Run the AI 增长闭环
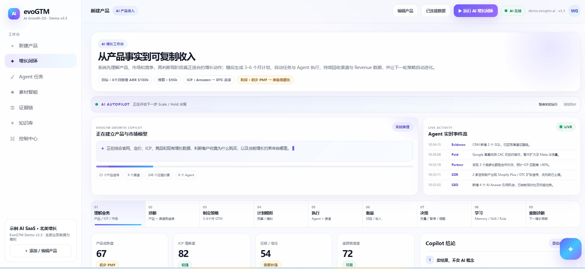 [x=475, y=11]
